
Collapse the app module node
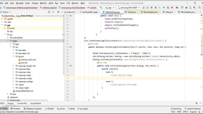(x=2, y=25)
